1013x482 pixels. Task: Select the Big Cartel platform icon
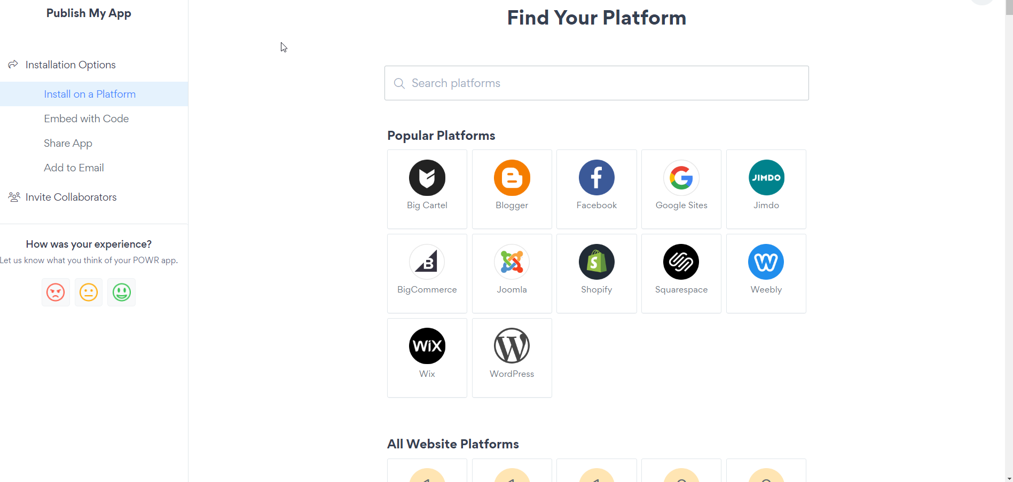(427, 178)
